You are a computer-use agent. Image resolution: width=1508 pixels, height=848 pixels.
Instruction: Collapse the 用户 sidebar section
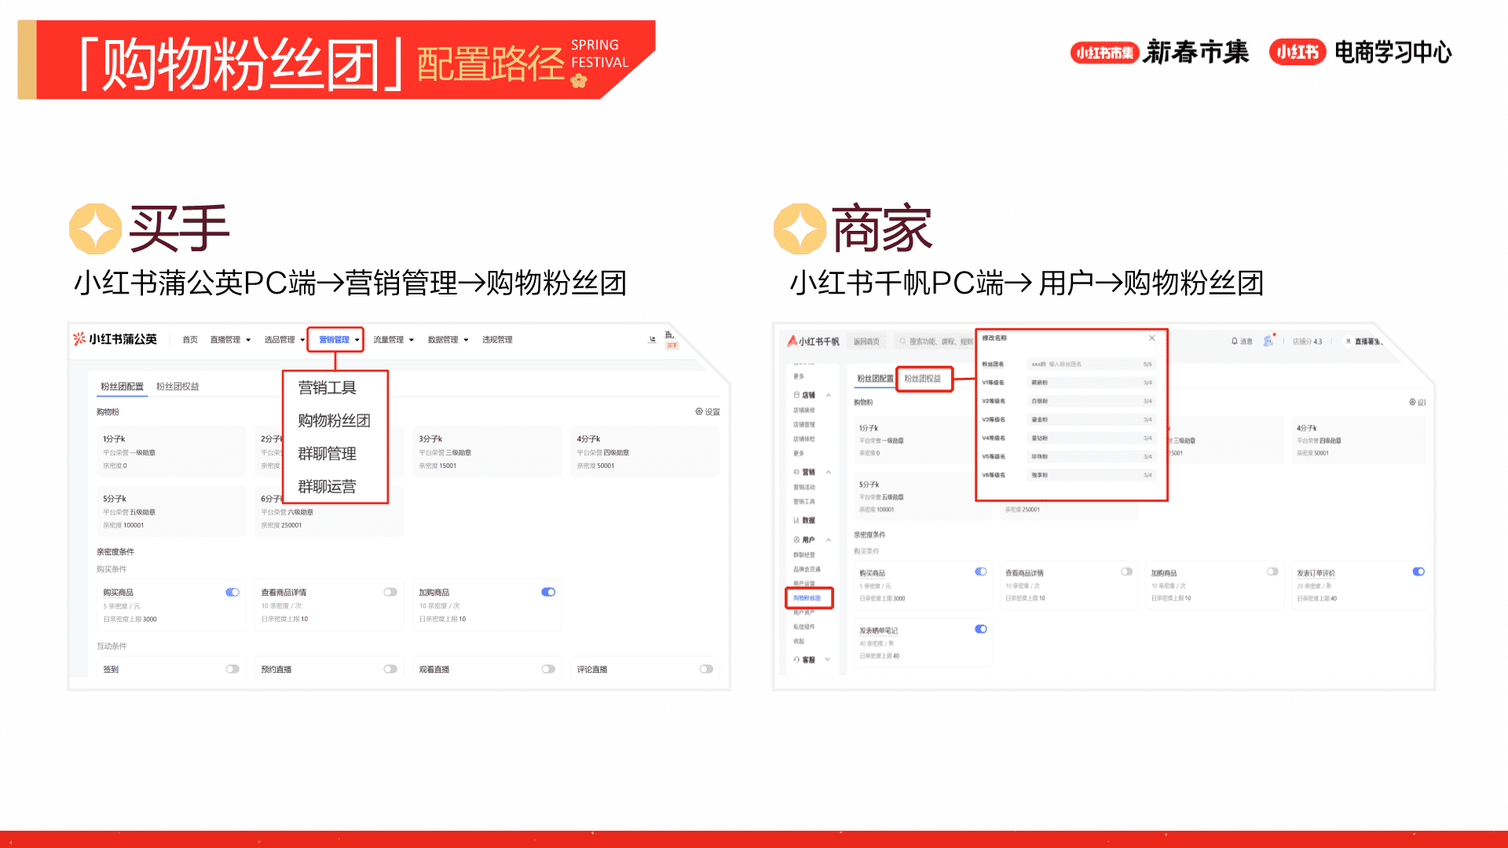pyautogui.click(x=829, y=540)
